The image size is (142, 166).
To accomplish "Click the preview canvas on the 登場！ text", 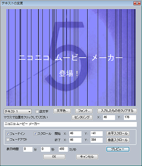I will [69, 73].
